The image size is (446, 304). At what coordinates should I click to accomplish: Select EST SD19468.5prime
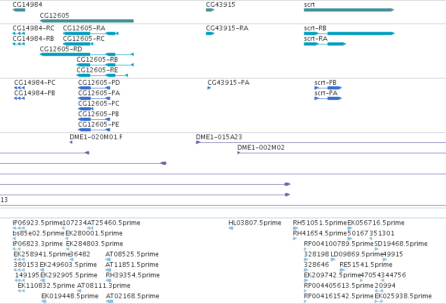coord(377,249)
